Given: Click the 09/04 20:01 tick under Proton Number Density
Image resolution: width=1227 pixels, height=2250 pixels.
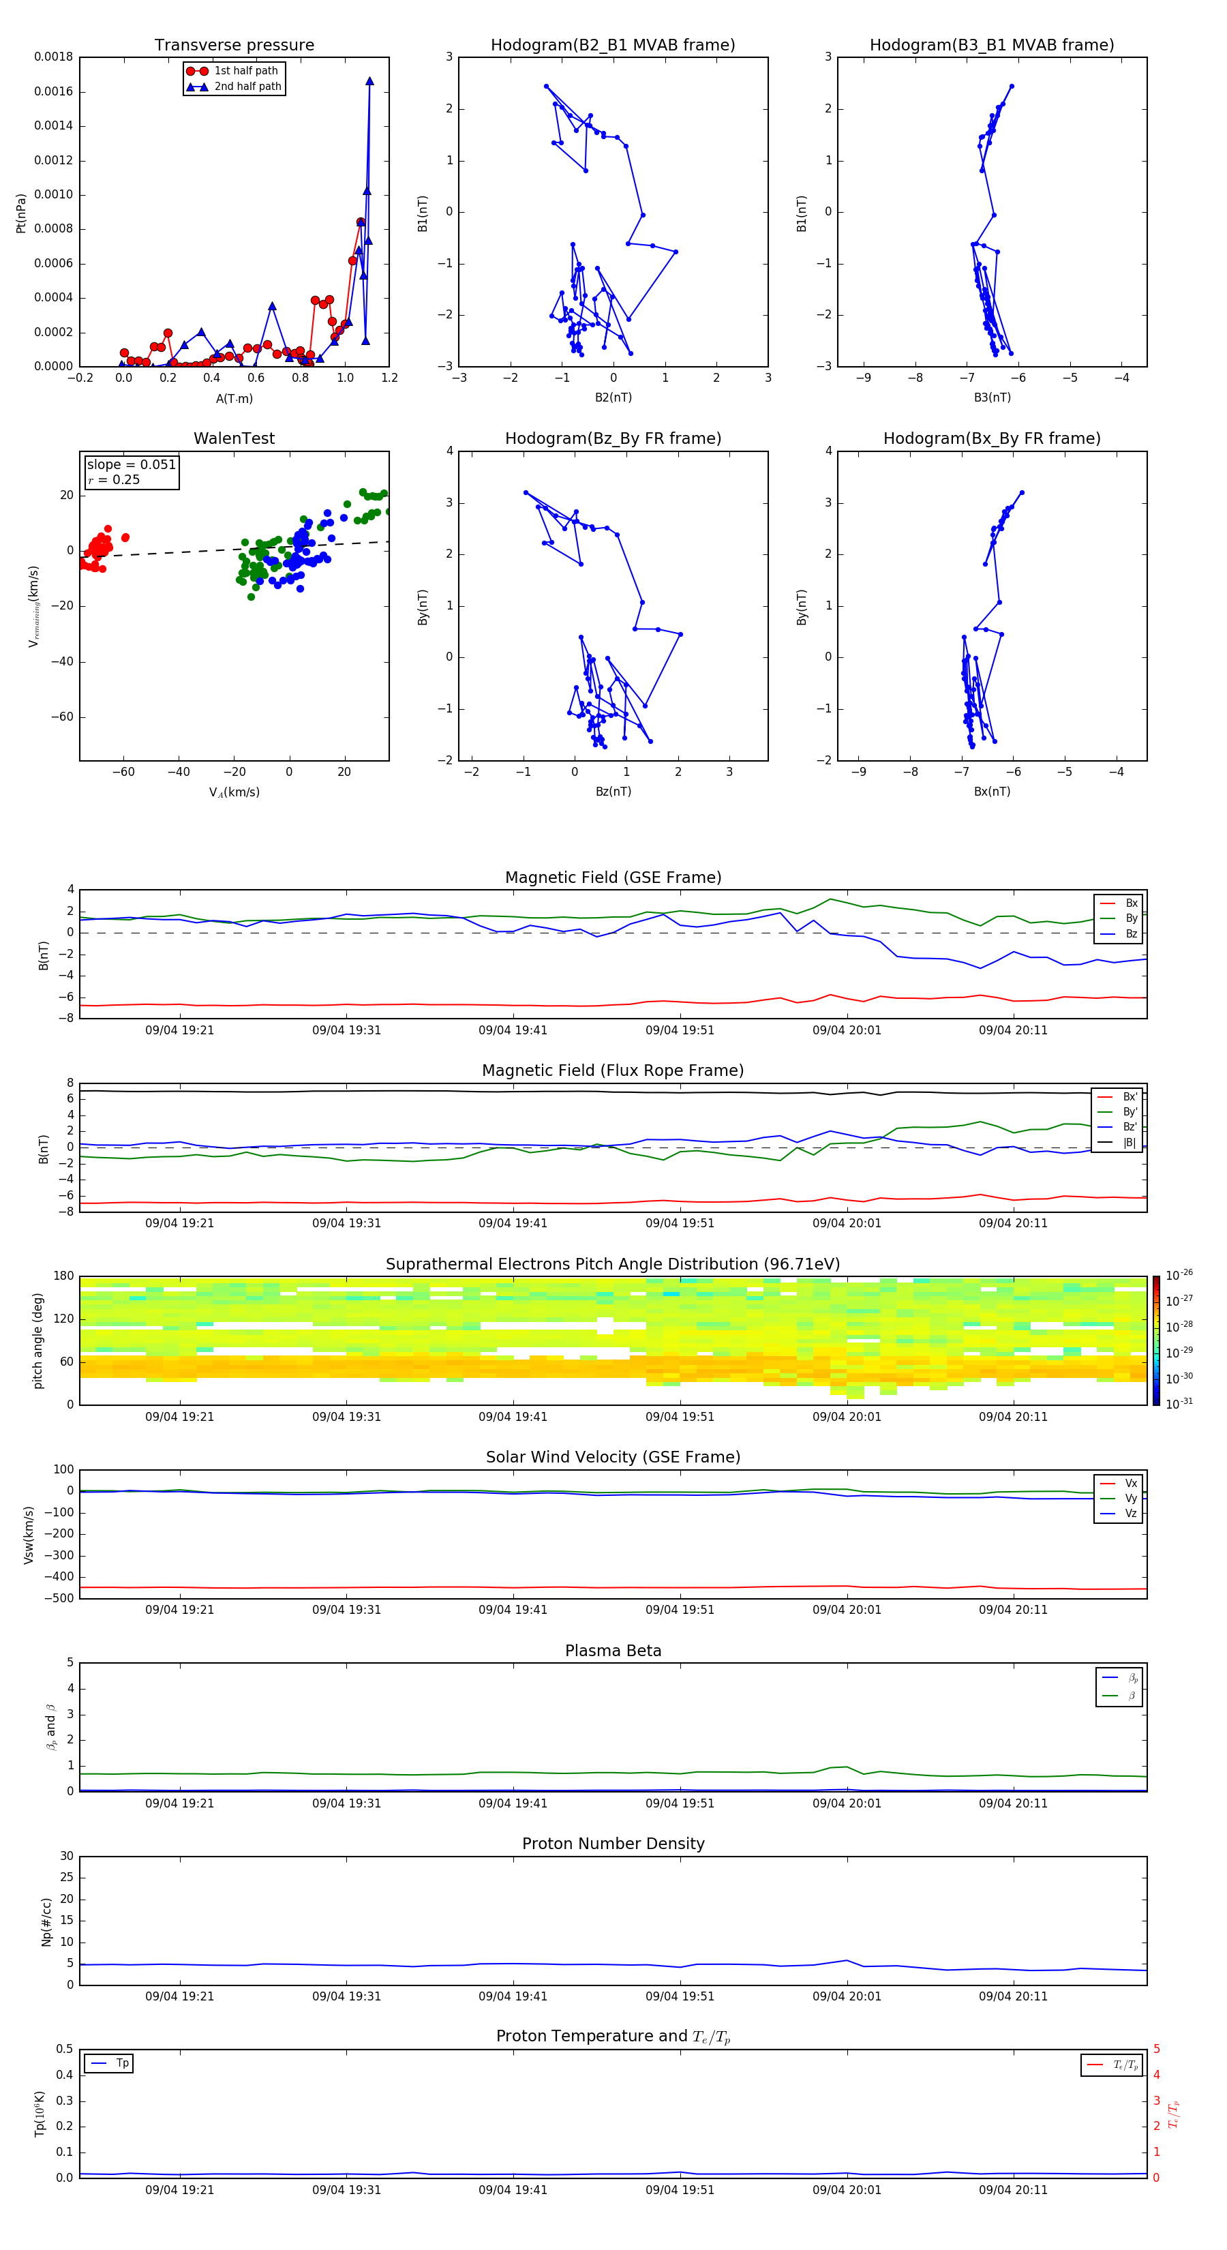Looking at the screenshot, I should pos(846,1996).
